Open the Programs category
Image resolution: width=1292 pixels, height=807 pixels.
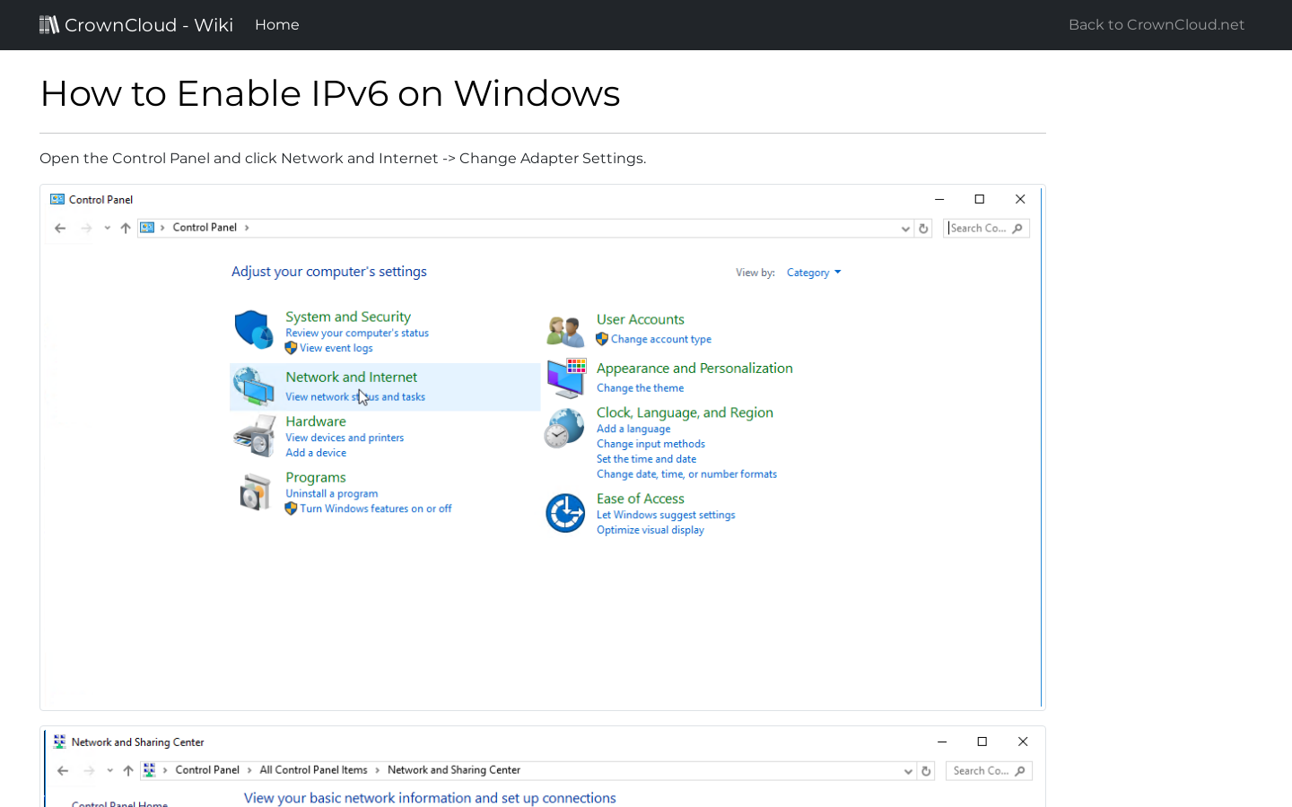316,478
